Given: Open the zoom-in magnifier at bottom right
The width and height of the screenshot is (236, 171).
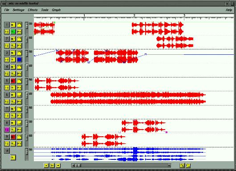Looking at the screenshot, I should click(182, 166).
